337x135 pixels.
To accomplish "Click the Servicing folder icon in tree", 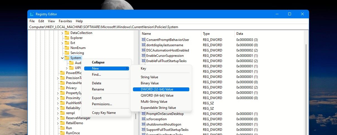I will pyautogui.click(x=67, y=53).
